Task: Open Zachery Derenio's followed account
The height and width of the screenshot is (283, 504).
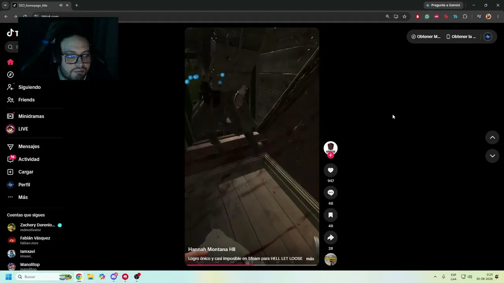Action: 35,227
